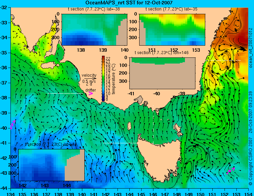Select the temperature color bar
The height and width of the screenshot is (196, 254).
103,78
